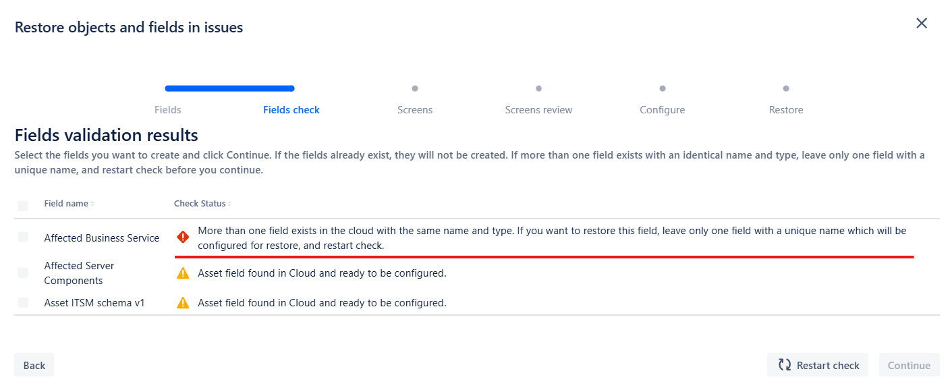The width and height of the screenshot is (952, 390).
Task: Jump to the Screens step
Action: 415,110
